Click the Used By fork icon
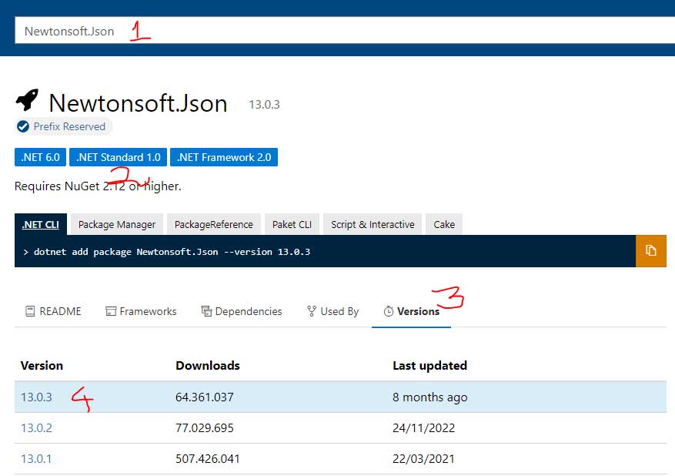The image size is (675, 476). click(312, 311)
